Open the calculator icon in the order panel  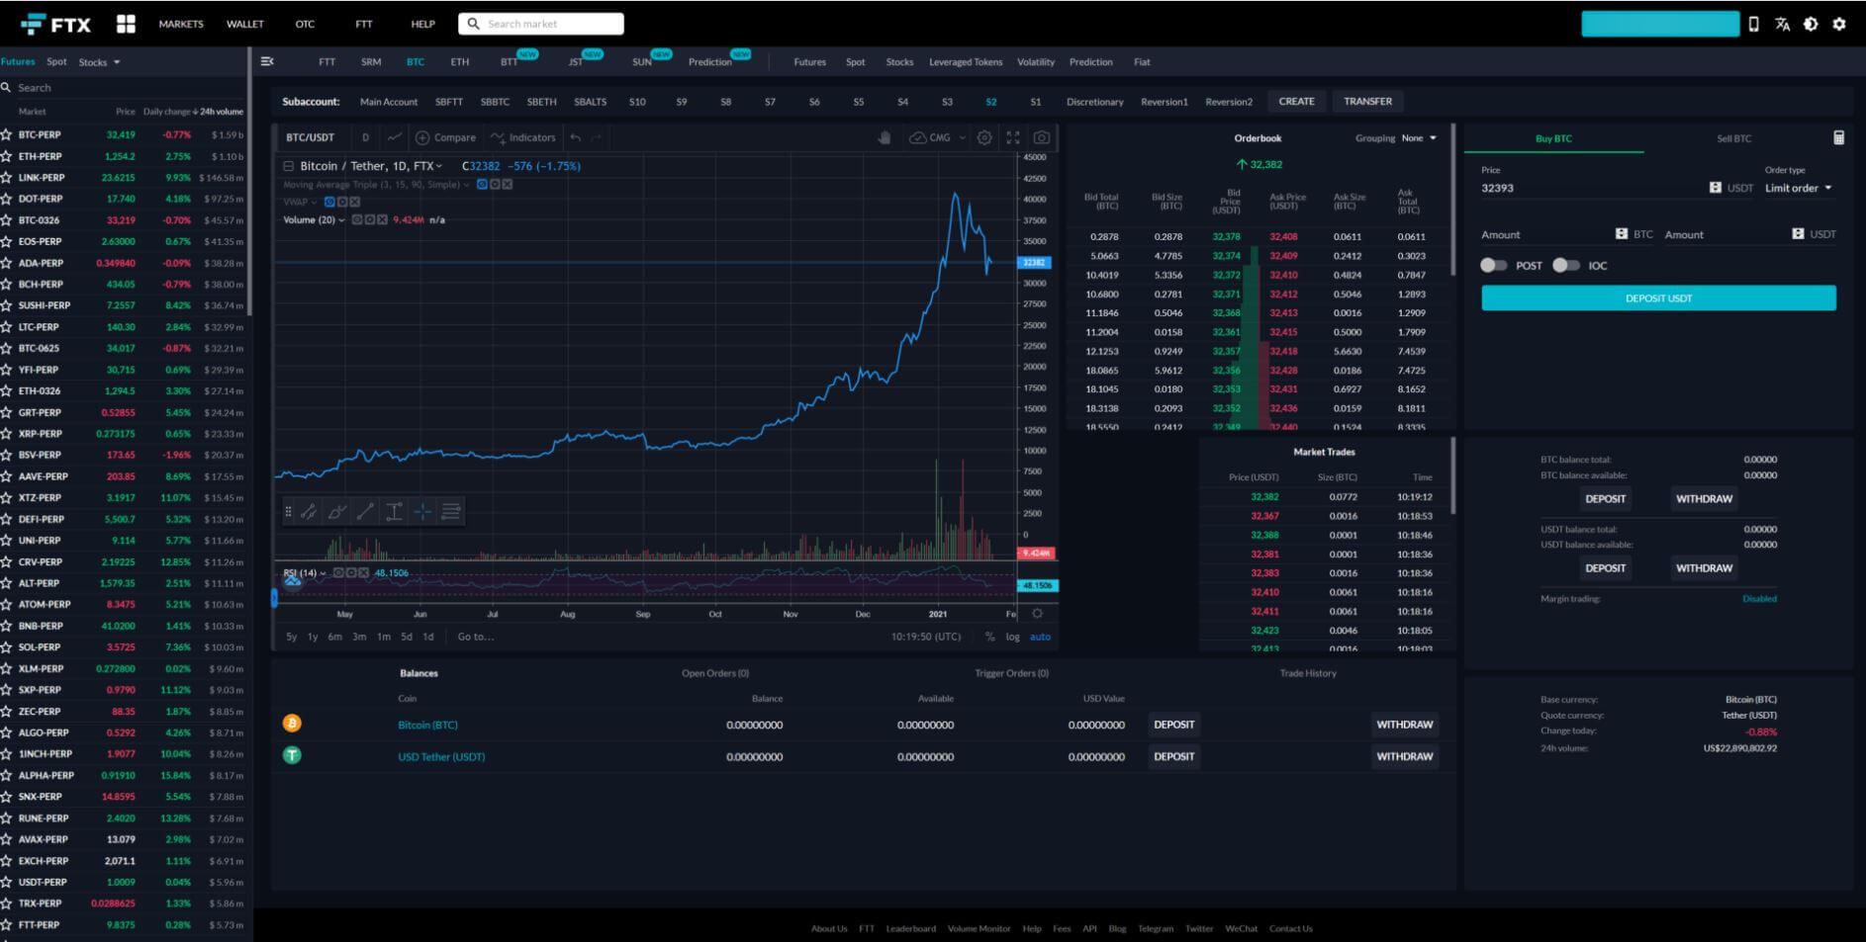[1838, 138]
